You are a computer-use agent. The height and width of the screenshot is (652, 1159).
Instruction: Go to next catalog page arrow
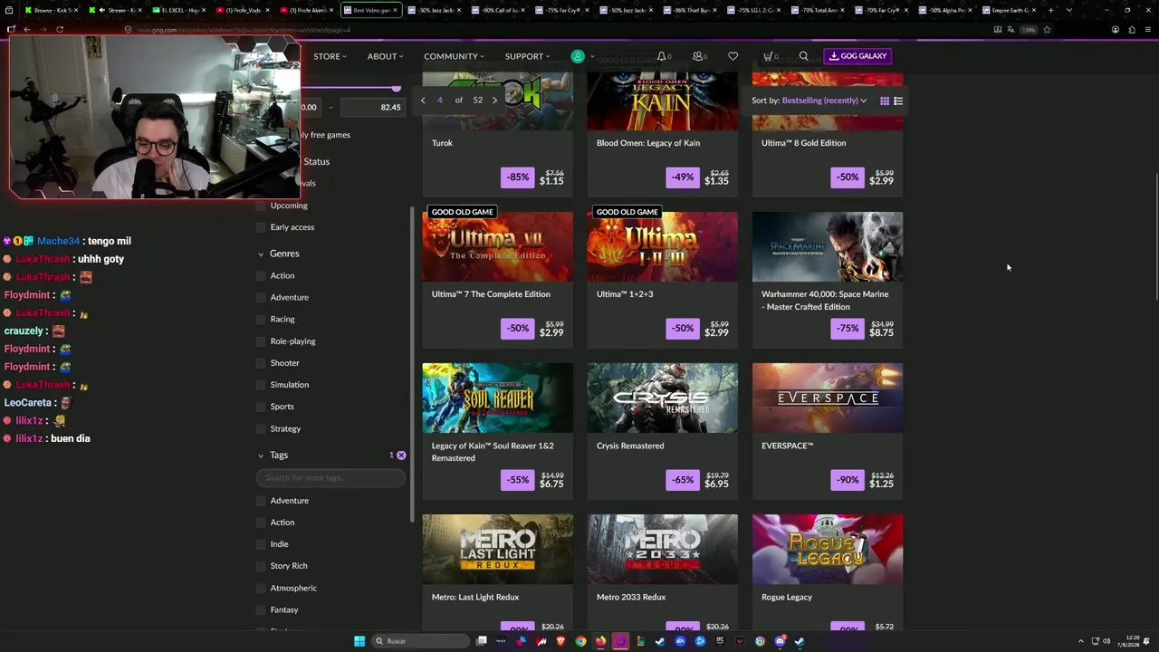tap(494, 100)
